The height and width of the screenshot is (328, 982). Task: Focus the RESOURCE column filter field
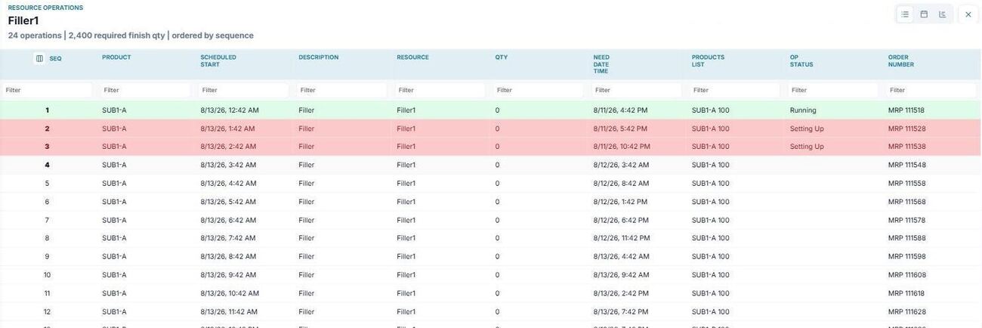click(440, 90)
